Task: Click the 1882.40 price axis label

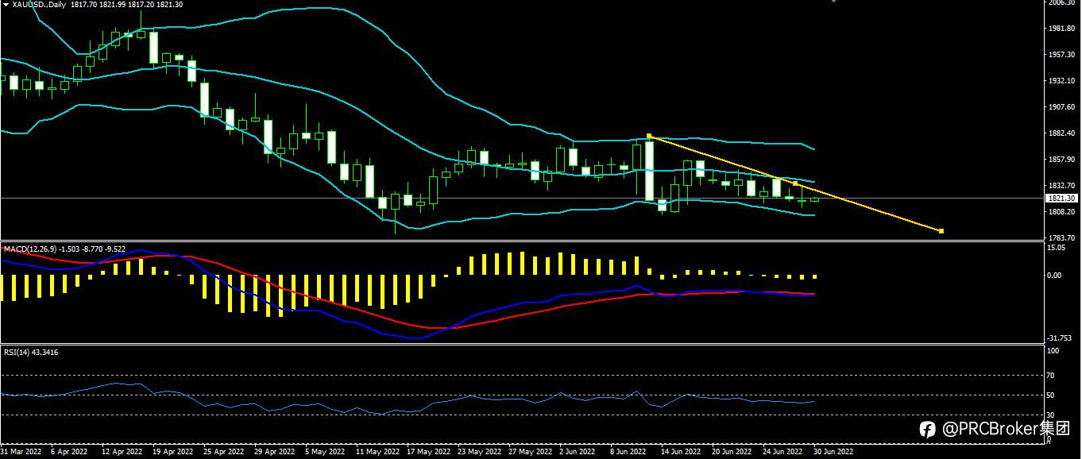Action: coord(1061,133)
